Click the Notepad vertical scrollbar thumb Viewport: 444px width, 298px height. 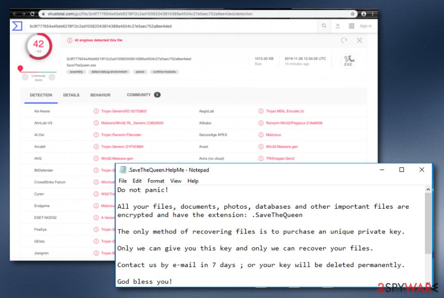coord(428,223)
